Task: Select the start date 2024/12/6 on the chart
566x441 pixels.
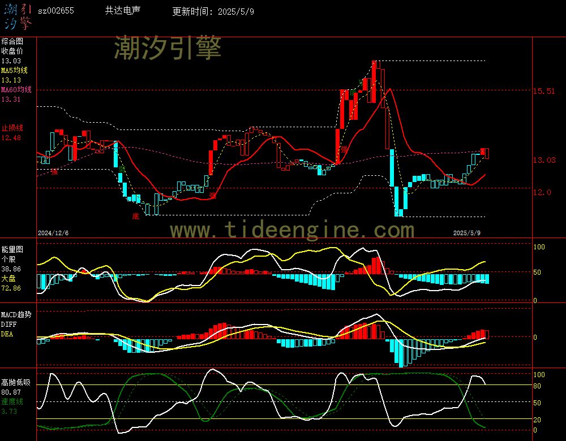Action: (53, 233)
